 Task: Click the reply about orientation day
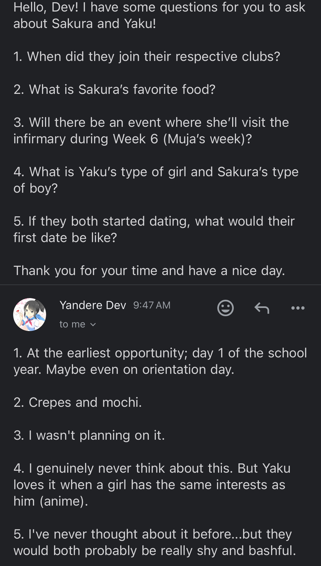tap(160, 361)
